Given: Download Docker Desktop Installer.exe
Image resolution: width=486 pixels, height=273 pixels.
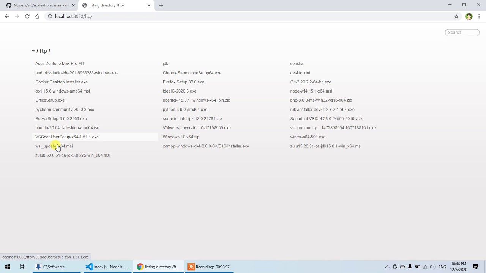Looking at the screenshot, I should [62, 82].
